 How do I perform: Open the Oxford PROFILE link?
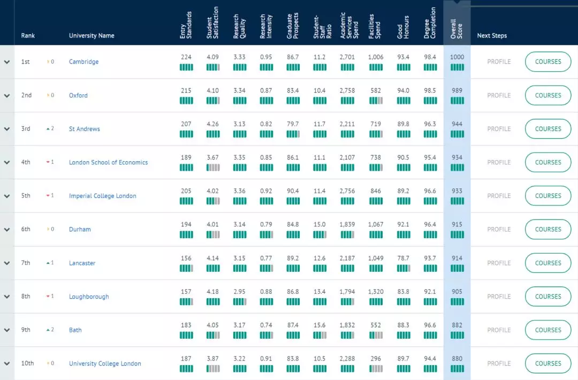[499, 95]
